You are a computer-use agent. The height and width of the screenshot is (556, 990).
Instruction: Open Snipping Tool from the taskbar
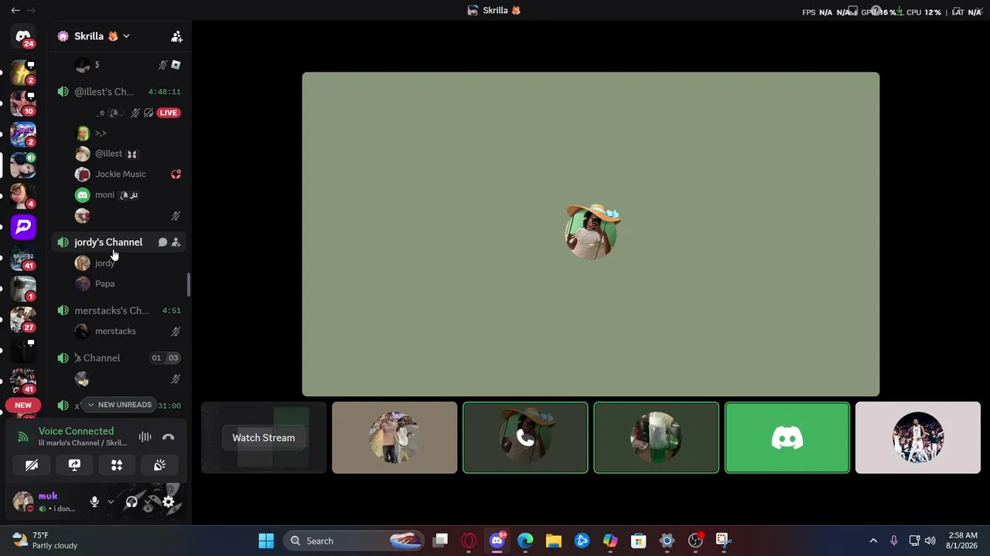click(x=722, y=541)
